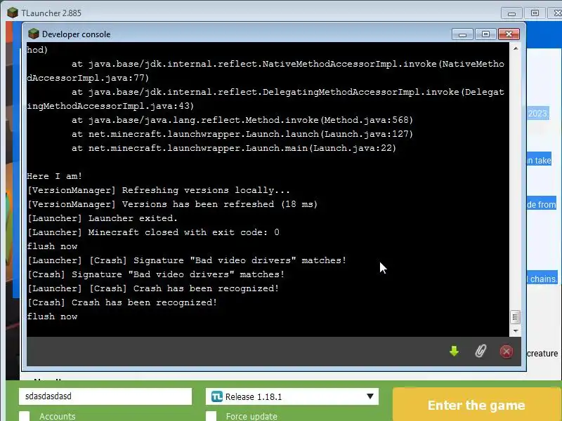Viewport: 562px width, 421px height.
Task: Toggle the Force update checkbox
Action: tap(211, 416)
